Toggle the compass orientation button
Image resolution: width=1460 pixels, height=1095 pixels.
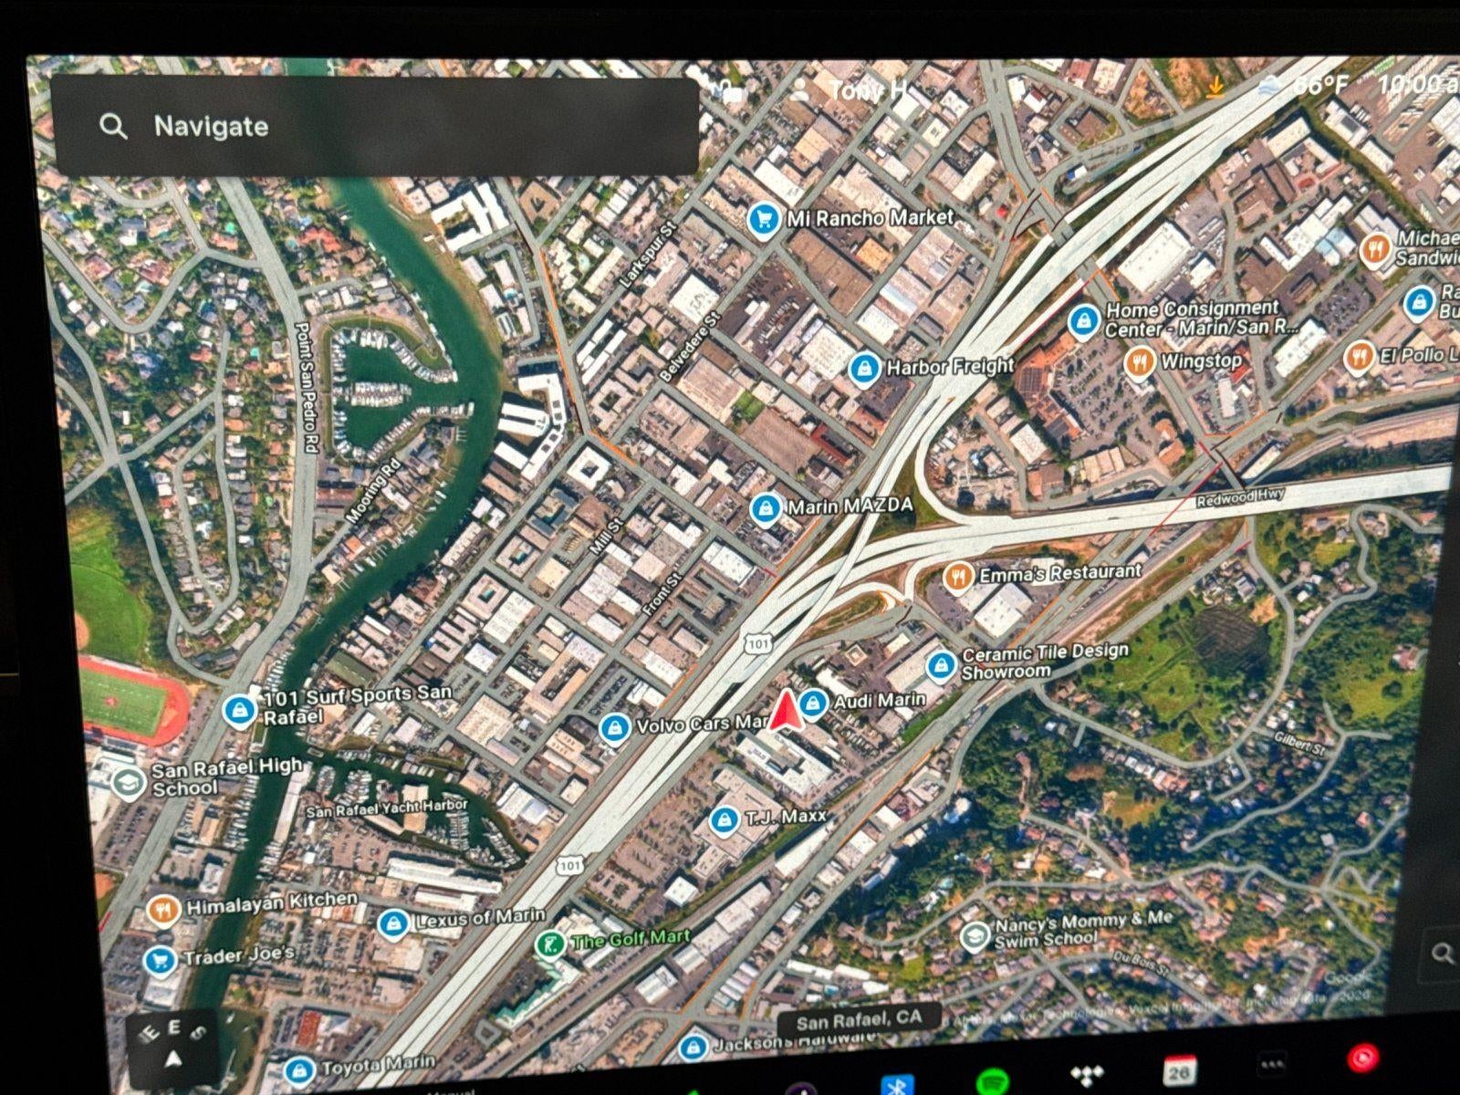173,1045
